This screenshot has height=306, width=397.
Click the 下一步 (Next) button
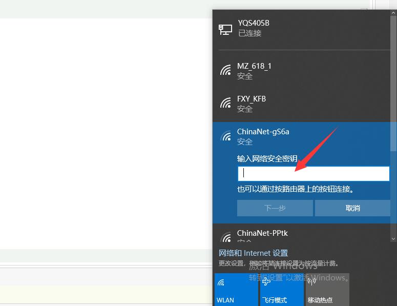pos(275,208)
